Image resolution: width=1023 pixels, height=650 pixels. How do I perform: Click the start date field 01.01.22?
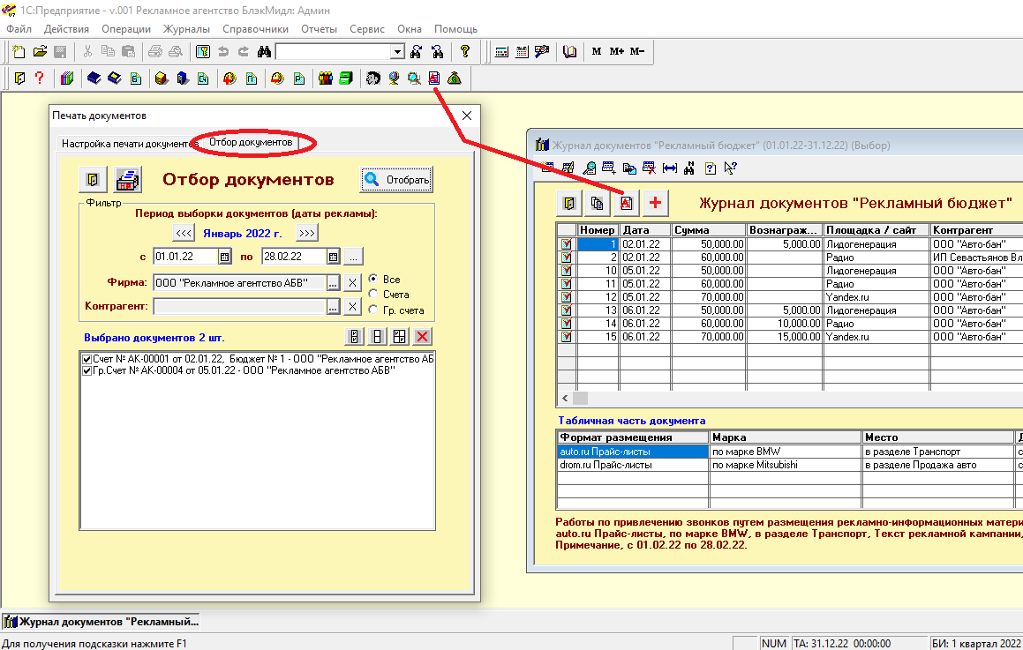point(185,257)
